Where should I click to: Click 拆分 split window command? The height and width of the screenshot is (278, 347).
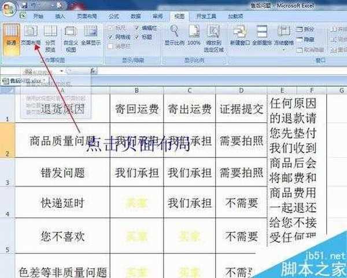pos(305,30)
